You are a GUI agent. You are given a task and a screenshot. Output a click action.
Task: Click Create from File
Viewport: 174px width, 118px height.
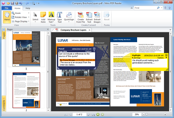(81, 17)
